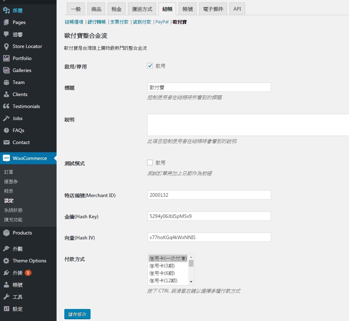349x321 pixels.
Task: Click the 說明 description text area
Action: click(x=248, y=125)
